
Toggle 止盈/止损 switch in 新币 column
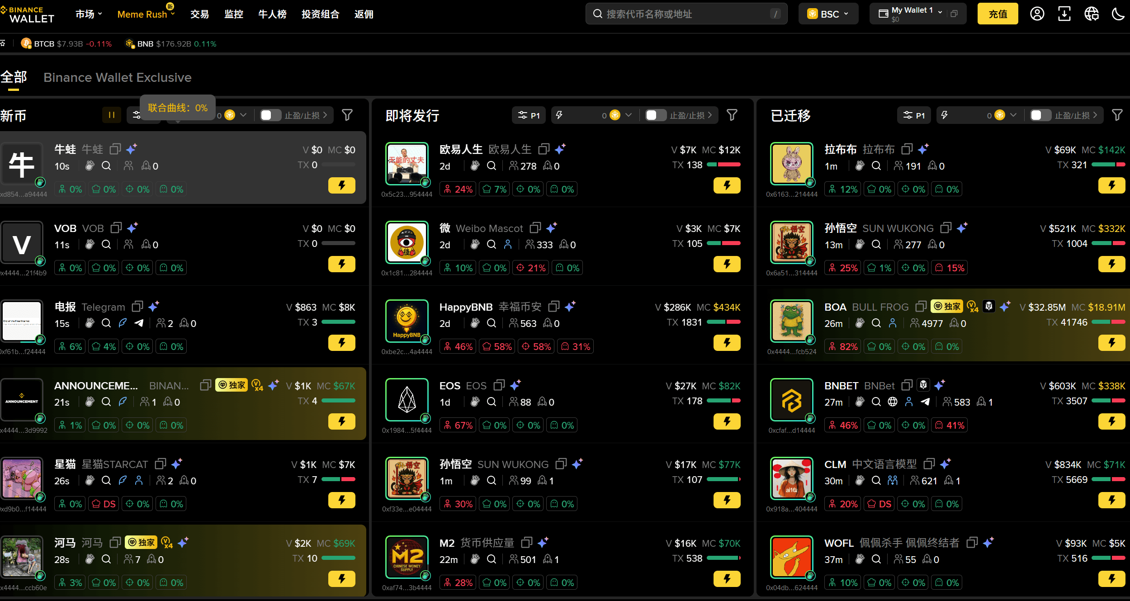pyautogui.click(x=270, y=115)
